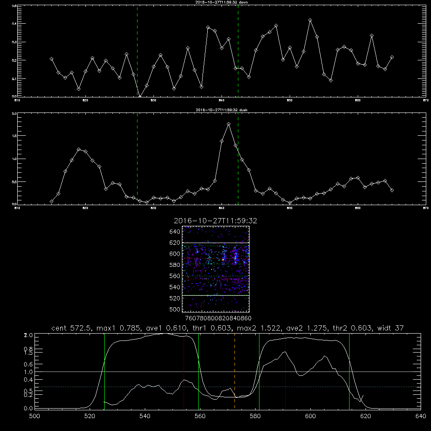Viewport: 431px width, 431px height.
Task: Click the image panel title '2016-10-27T11:59:32'
Action: [x=215, y=221]
